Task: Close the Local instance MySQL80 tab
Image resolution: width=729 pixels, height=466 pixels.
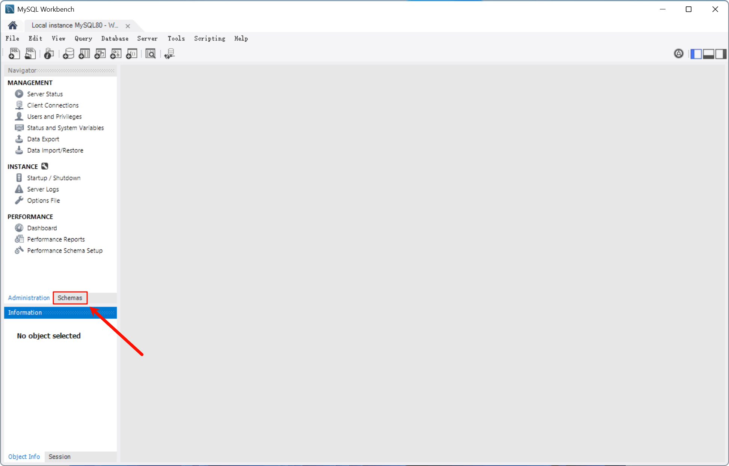Action: tap(128, 26)
